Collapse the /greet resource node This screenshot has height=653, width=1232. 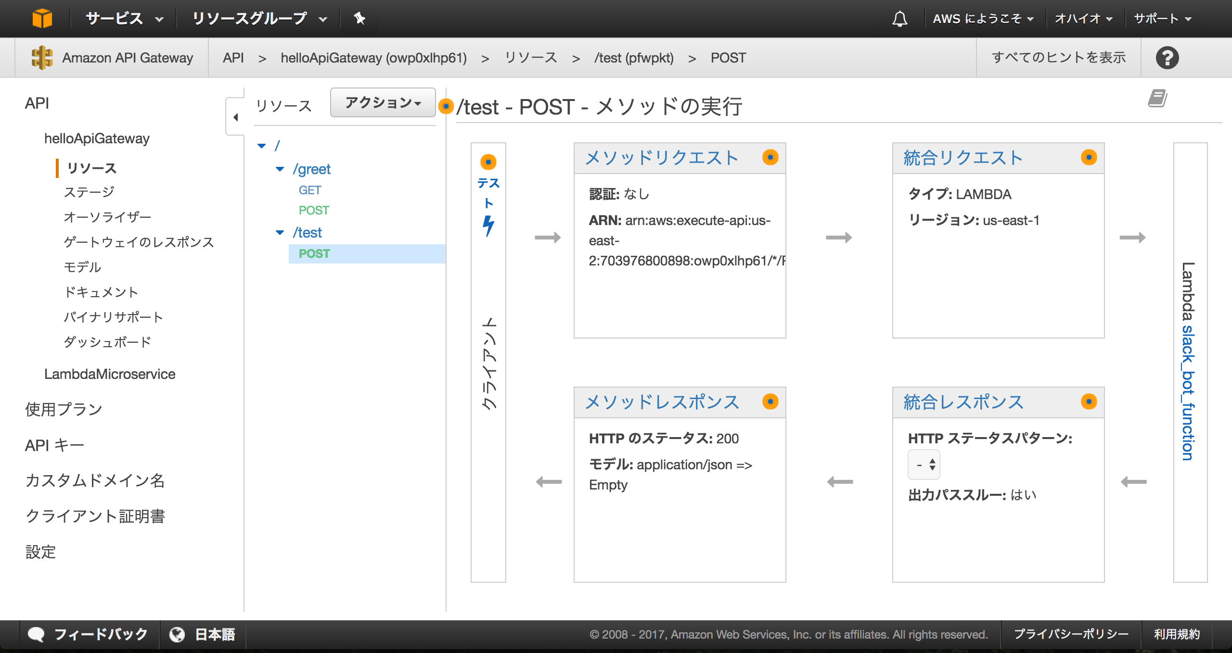click(280, 169)
